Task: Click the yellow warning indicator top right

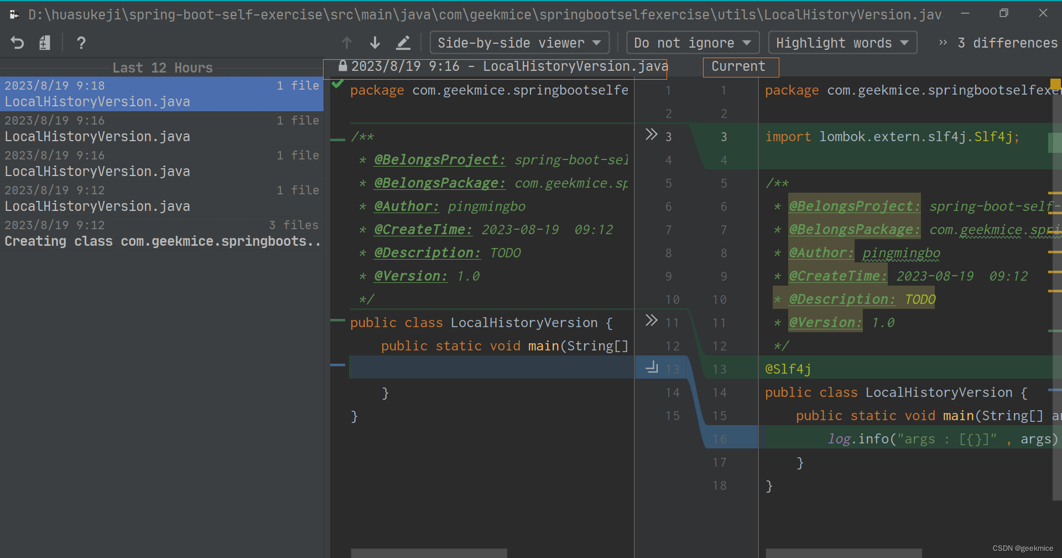Action: tap(1055, 84)
